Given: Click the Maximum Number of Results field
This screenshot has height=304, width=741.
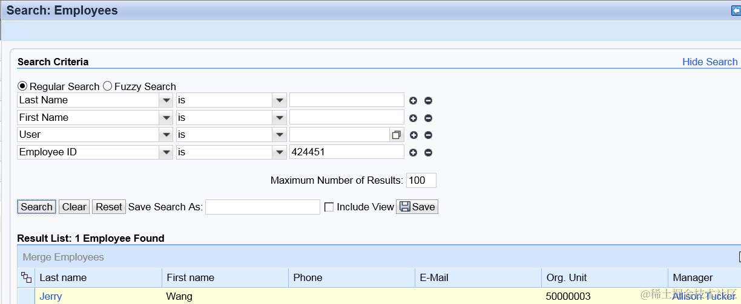Looking at the screenshot, I should (x=421, y=180).
